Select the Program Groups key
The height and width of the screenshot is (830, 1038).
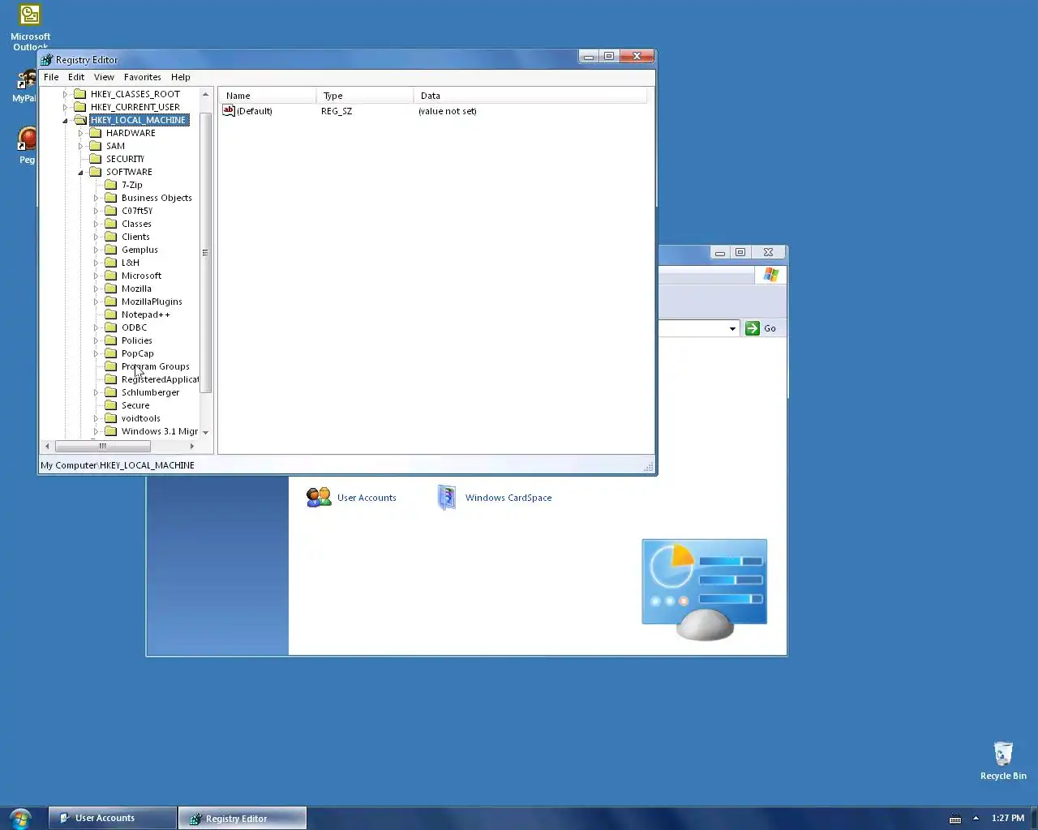coord(156,366)
